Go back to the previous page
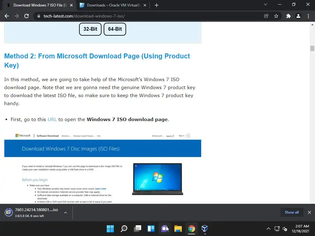 (7, 16)
